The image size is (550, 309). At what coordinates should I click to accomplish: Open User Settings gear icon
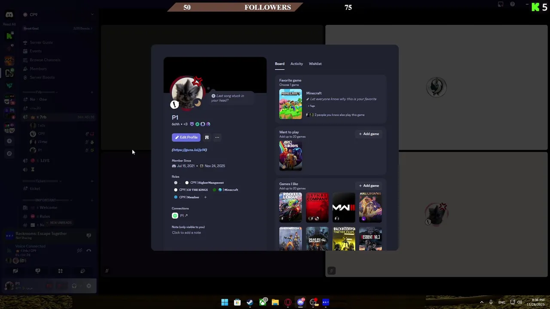[x=89, y=286]
